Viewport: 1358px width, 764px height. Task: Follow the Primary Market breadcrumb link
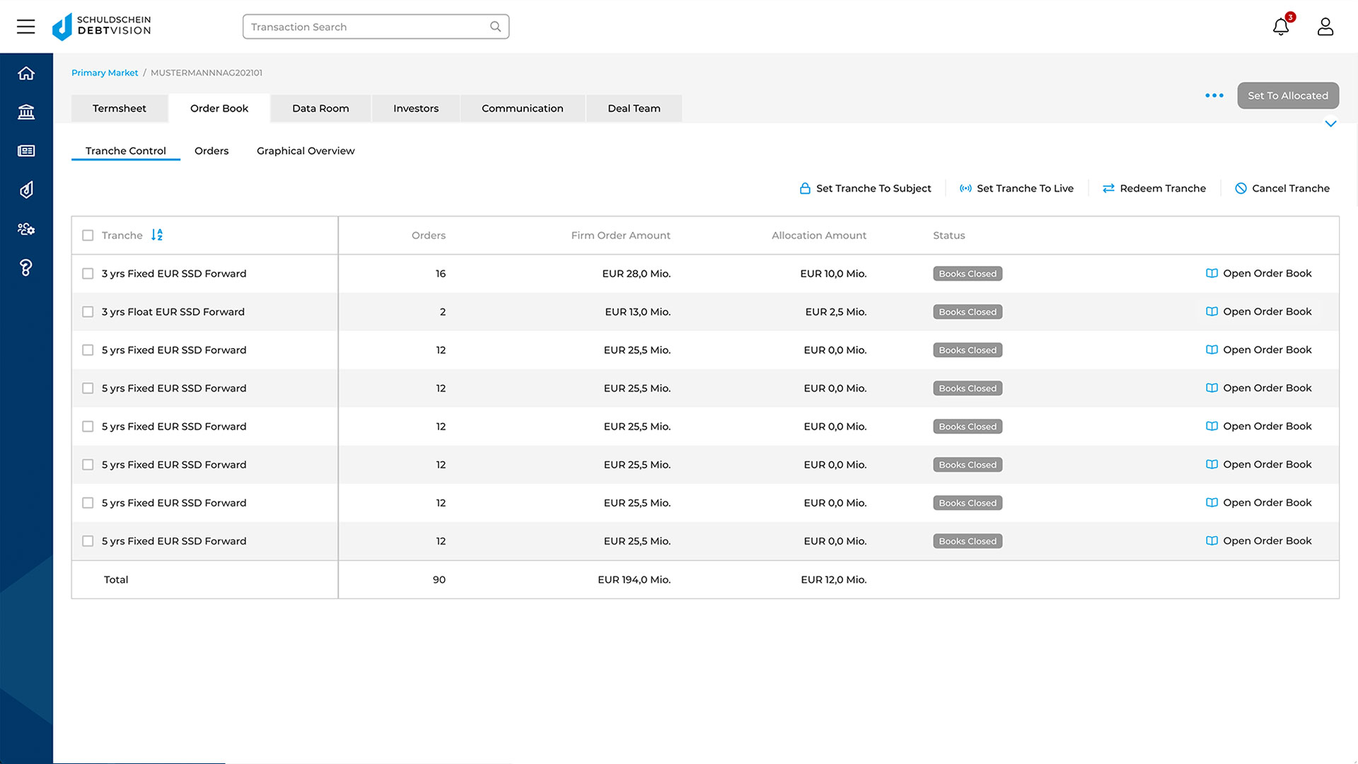click(105, 73)
